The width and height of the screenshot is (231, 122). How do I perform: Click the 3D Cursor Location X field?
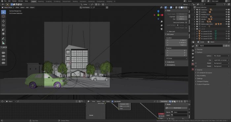pos(176,40)
